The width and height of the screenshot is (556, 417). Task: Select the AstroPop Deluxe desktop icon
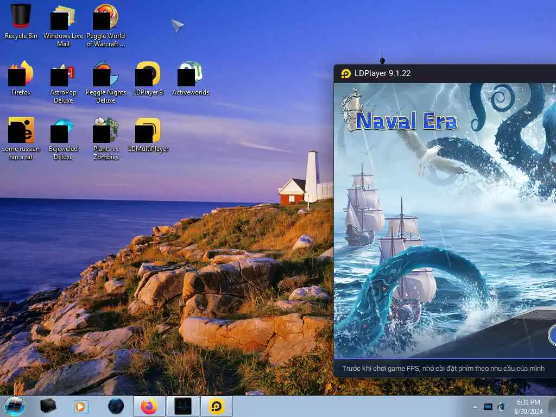click(63, 83)
